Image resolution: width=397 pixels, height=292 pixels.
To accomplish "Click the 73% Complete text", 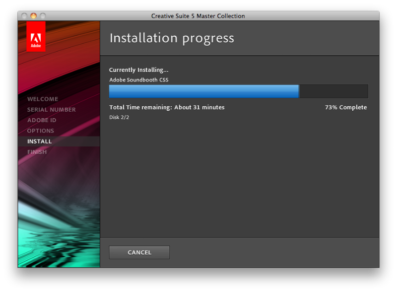I will pos(346,107).
